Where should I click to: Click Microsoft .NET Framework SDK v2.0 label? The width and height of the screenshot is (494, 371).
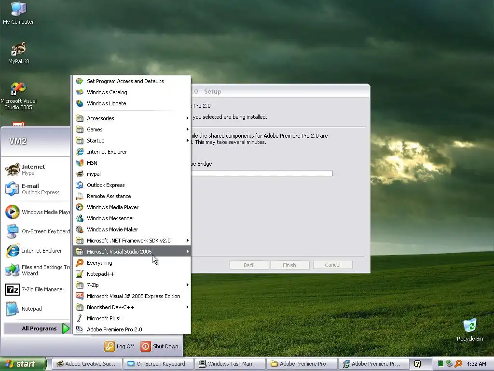tap(128, 241)
